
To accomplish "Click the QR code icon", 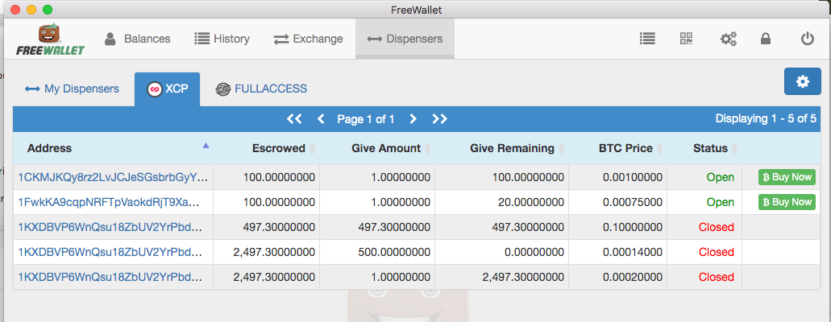I will [x=686, y=39].
